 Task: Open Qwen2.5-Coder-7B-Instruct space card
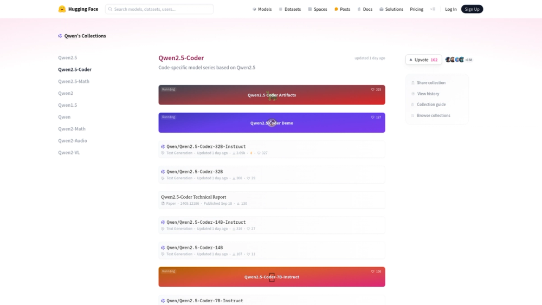(272, 277)
